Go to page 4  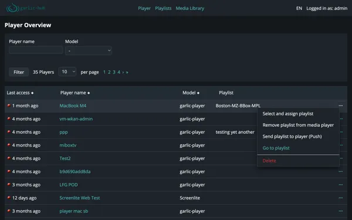[119, 72]
